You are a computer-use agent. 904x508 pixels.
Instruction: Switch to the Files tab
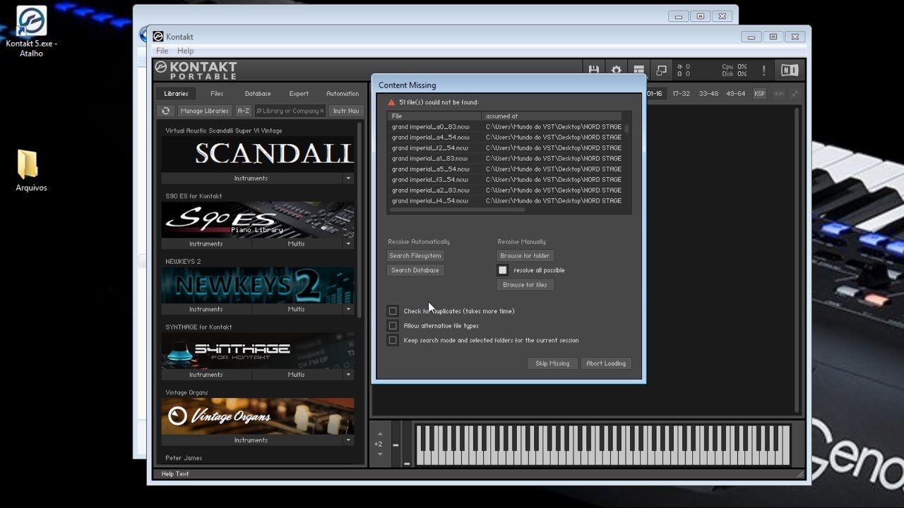(x=217, y=94)
